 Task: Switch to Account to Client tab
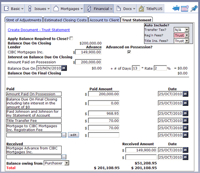[x=104, y=20]
